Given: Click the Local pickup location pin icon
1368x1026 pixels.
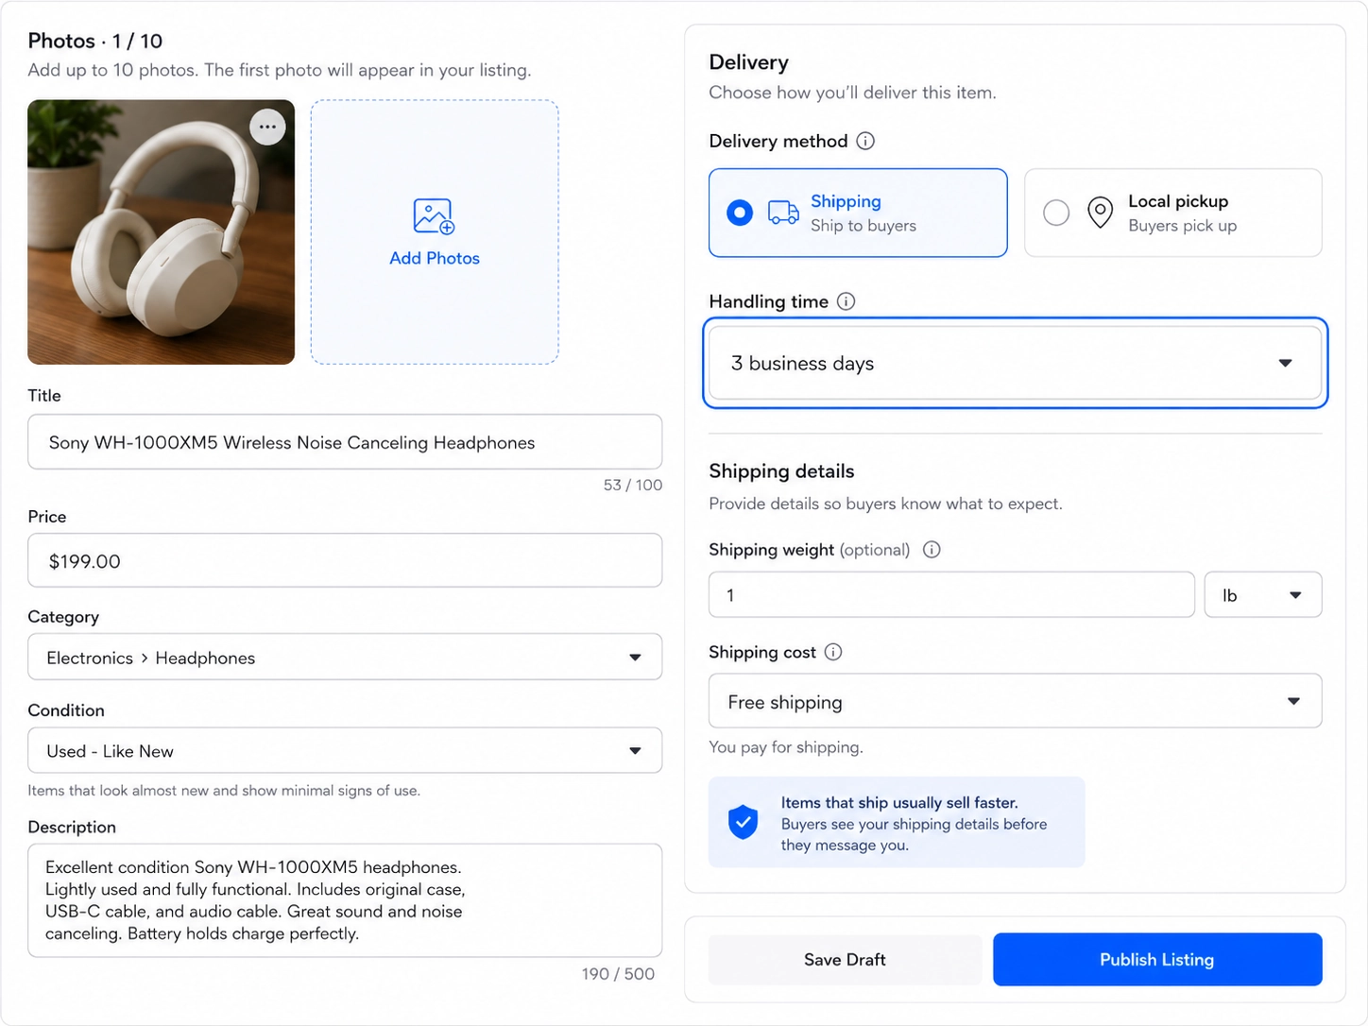Looking at the screenshot, I should coord(1100,213).
